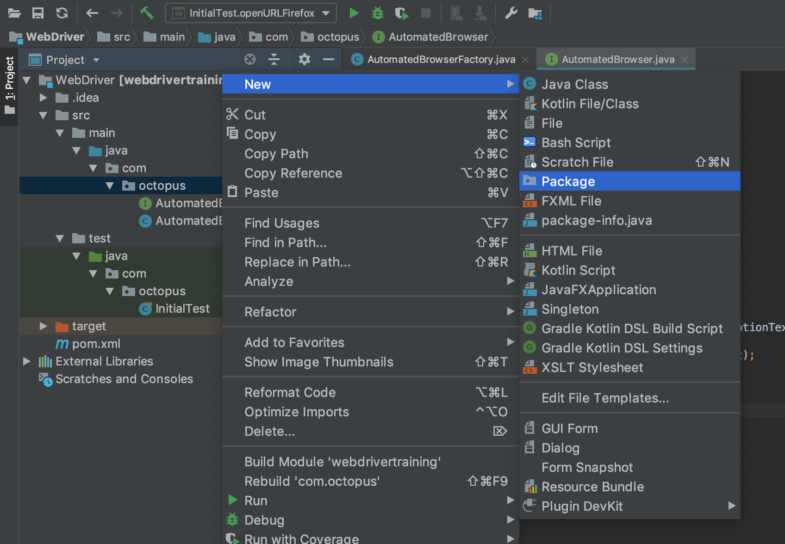Image resolution: width=785 pixels, height=544 pixels.
Task: Click the Debug bug icon in toolbar
Action: [378, 13]
